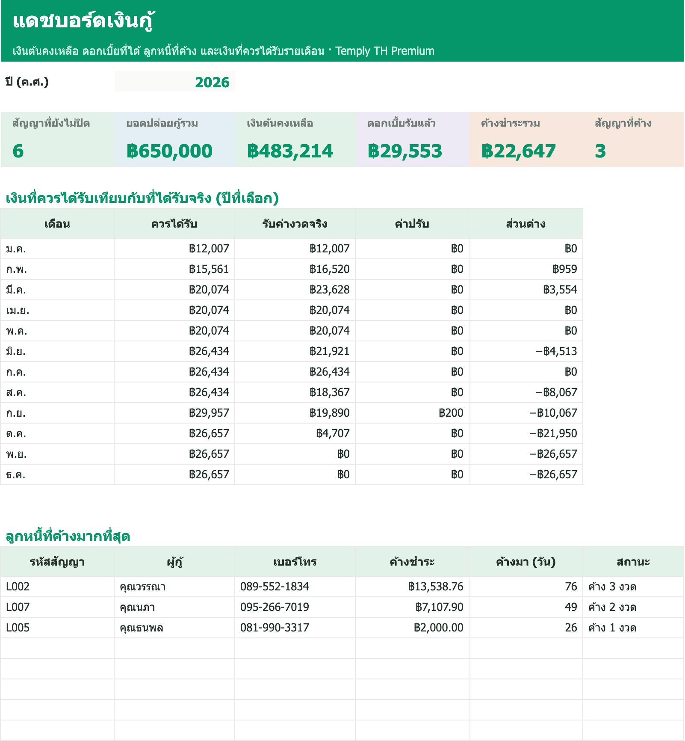Viewport: 685px width, 741px height.
Task: Click the รับค่างวดจริง column header
Action: coord(295,224)
